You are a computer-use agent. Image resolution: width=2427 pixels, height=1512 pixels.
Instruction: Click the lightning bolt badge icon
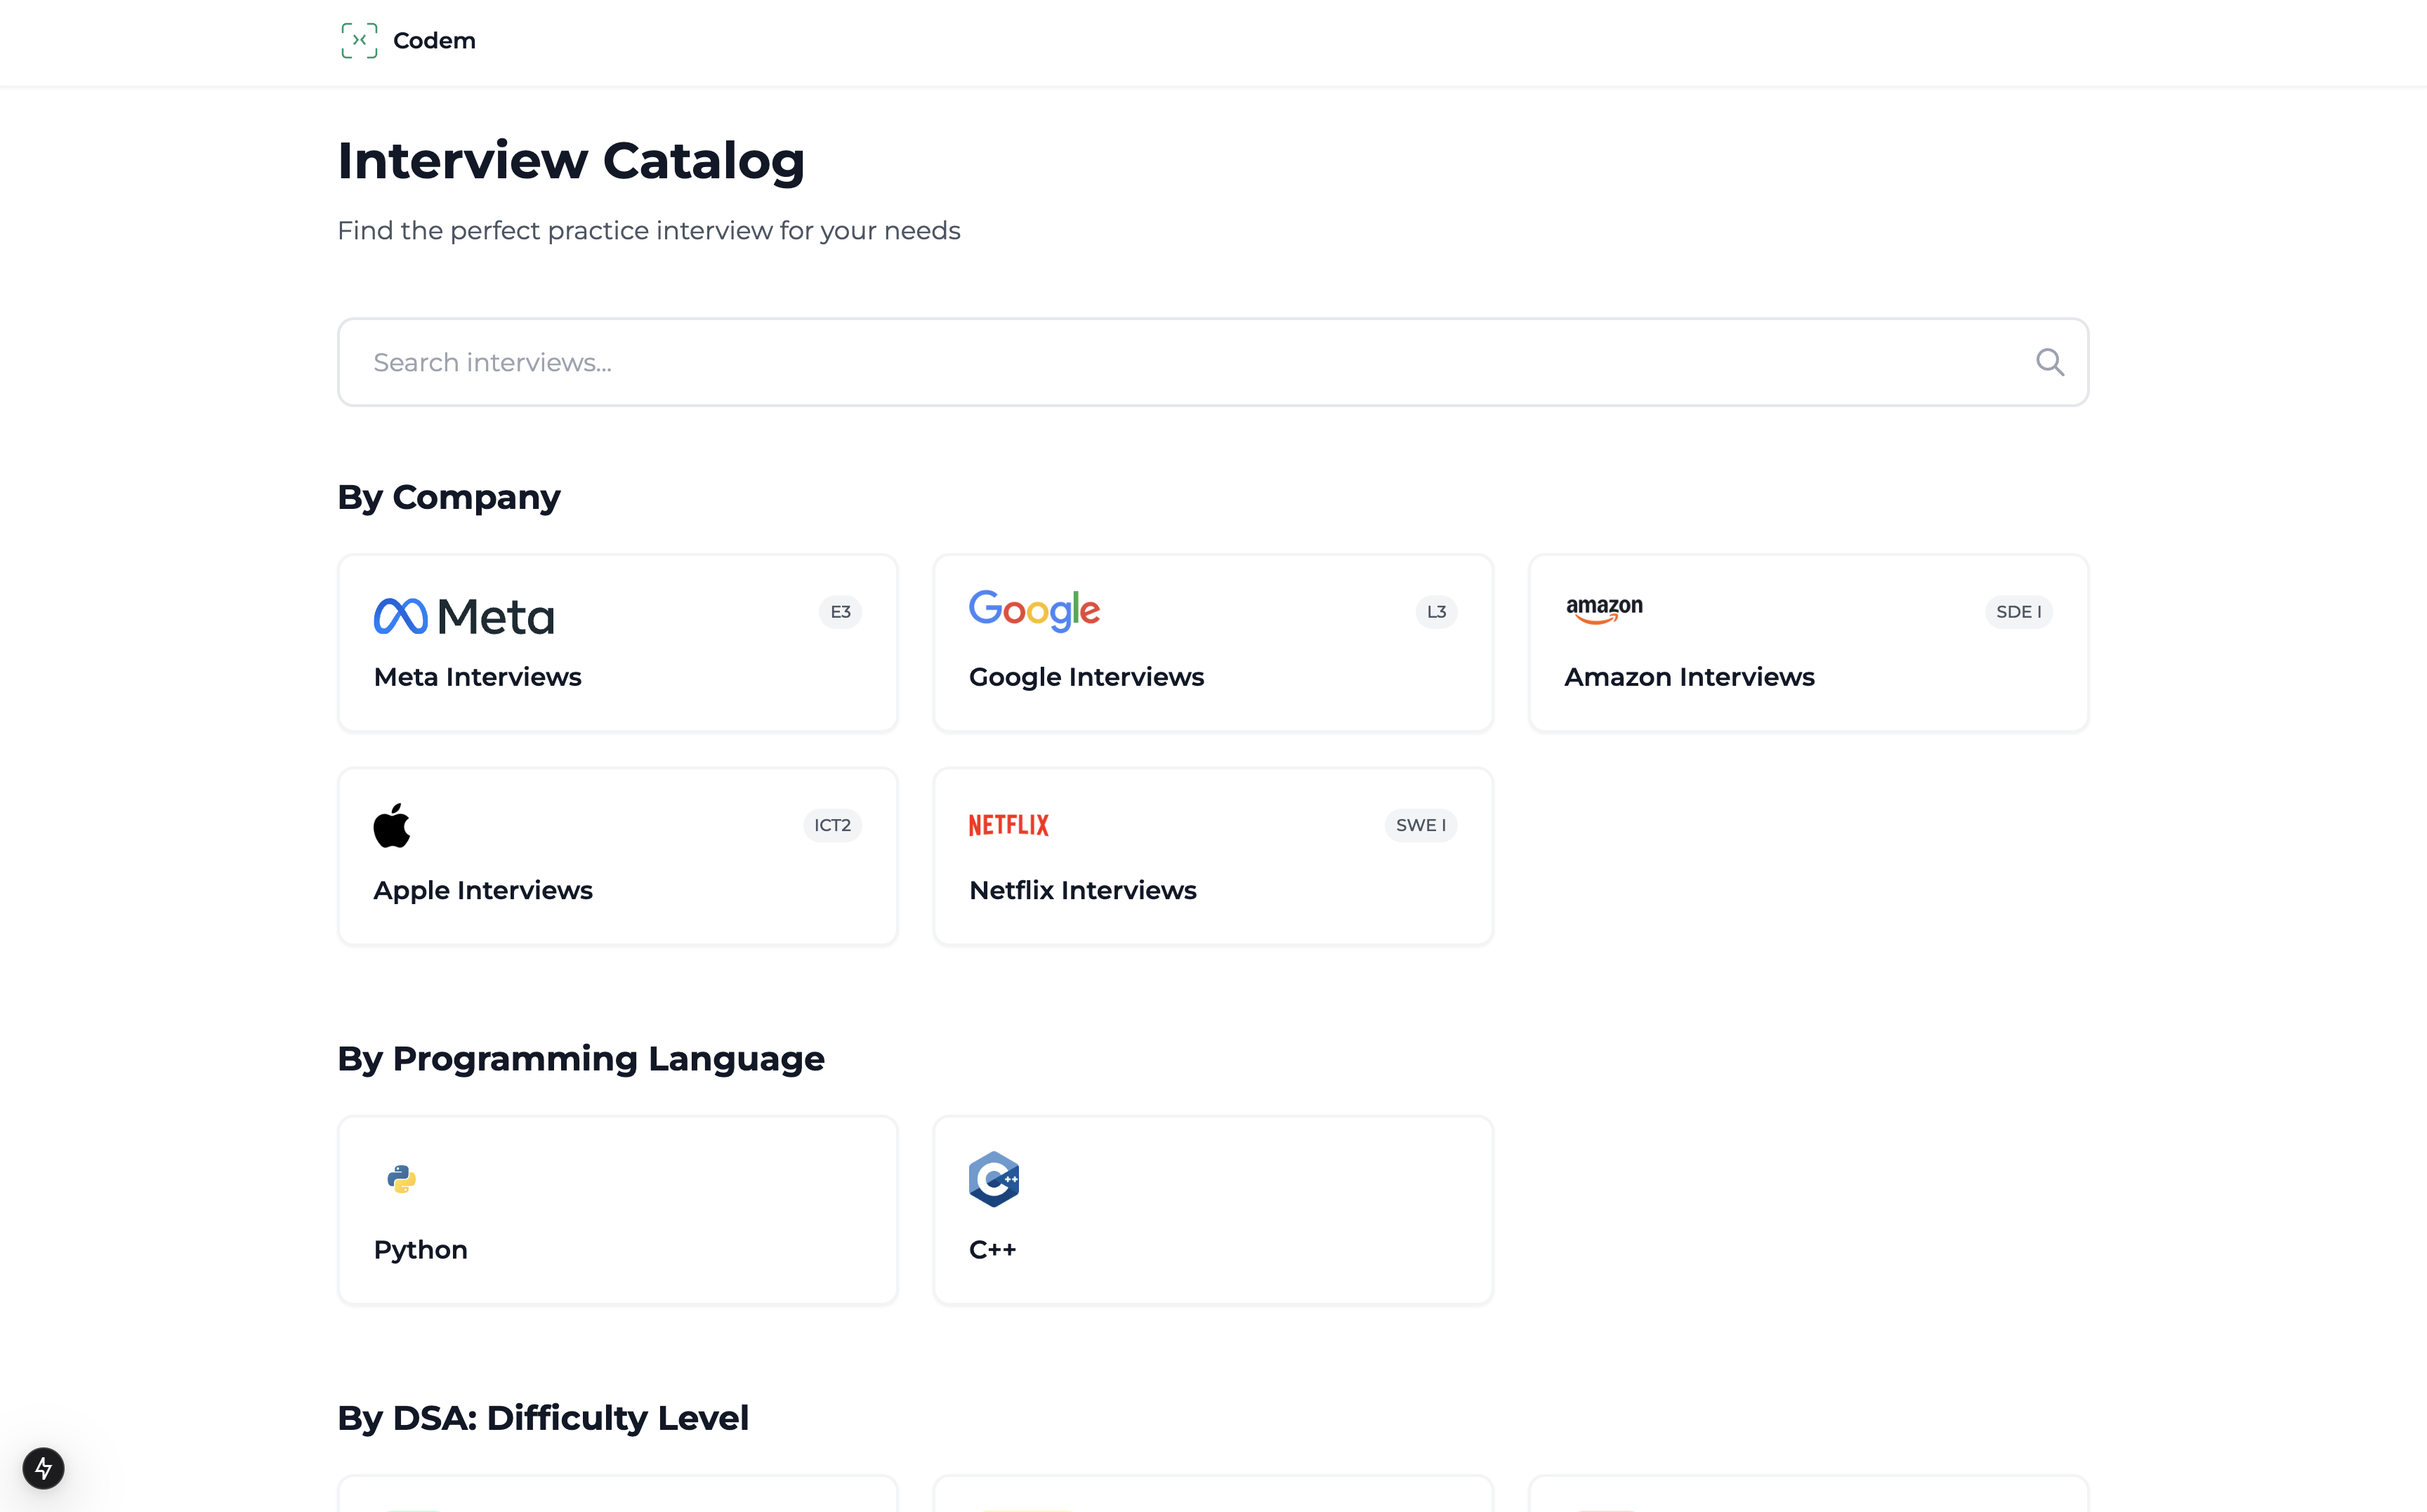click(43, 1468)
